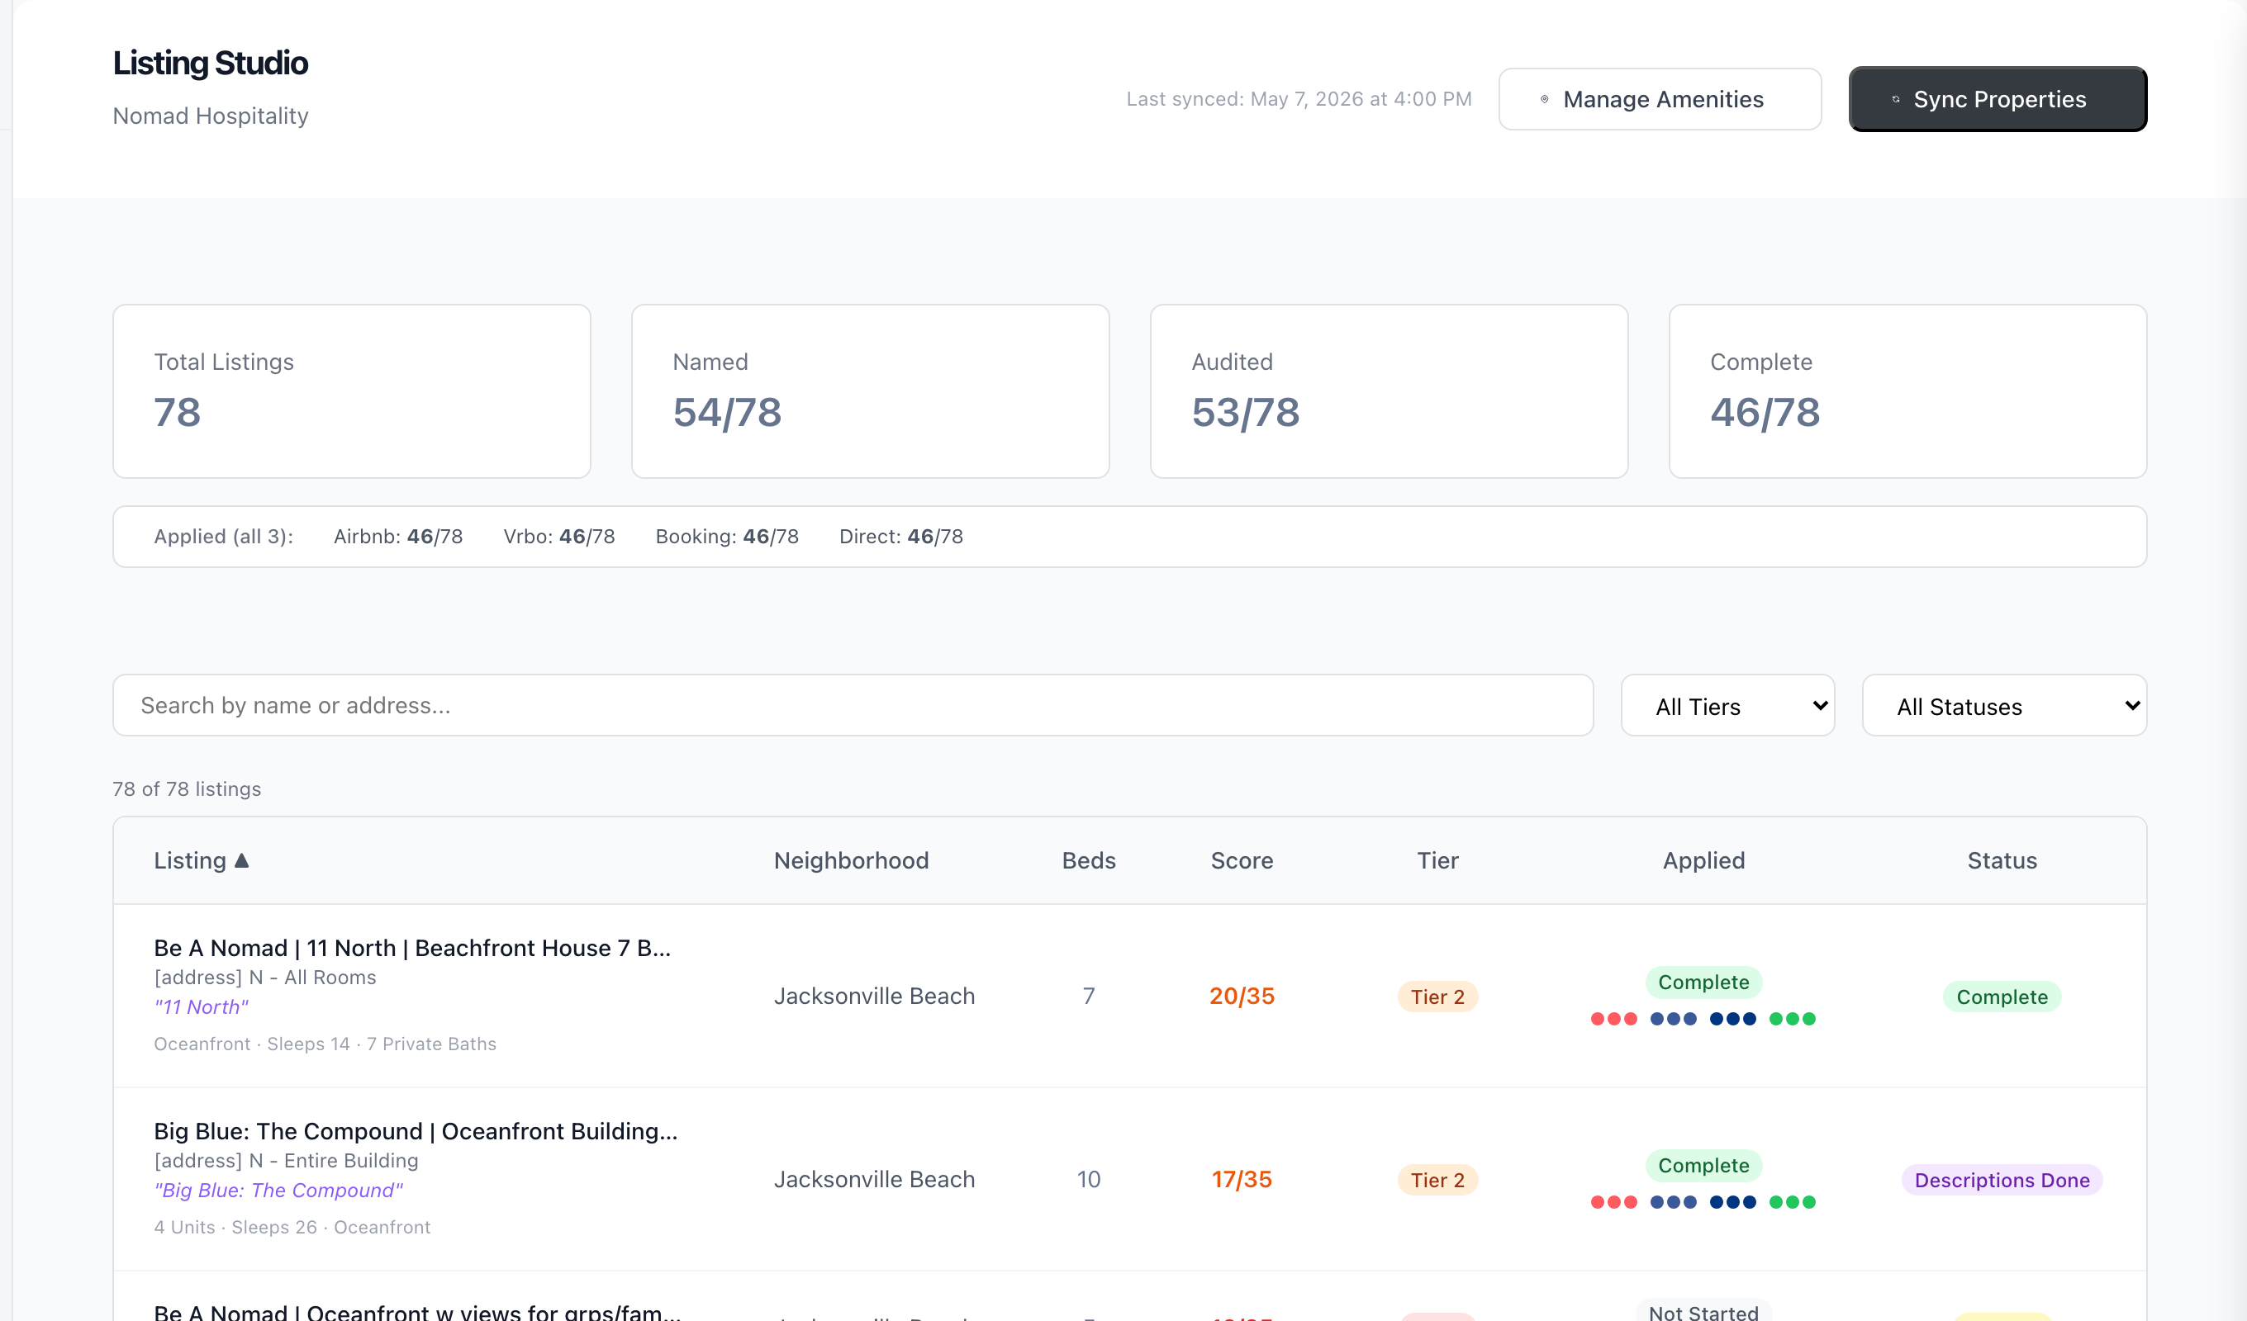Click the Direct: 46/78 applied count
The image size is (2247, 1321).
900,537
